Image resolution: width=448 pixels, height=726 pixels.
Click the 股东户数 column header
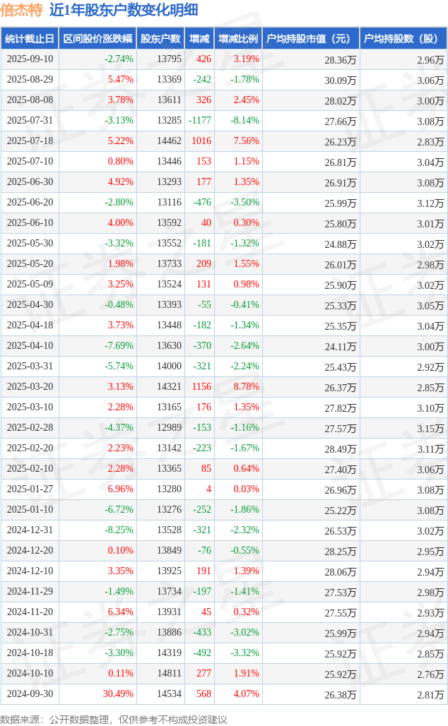tap(161, 39)
